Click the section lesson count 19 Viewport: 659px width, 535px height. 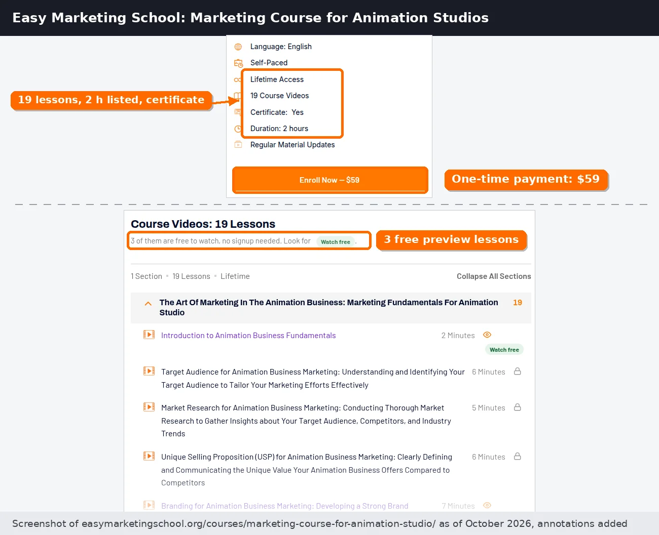518,303
